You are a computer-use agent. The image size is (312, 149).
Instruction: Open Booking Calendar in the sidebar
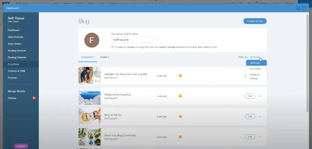pyautogui.click(x=17, y=57)
